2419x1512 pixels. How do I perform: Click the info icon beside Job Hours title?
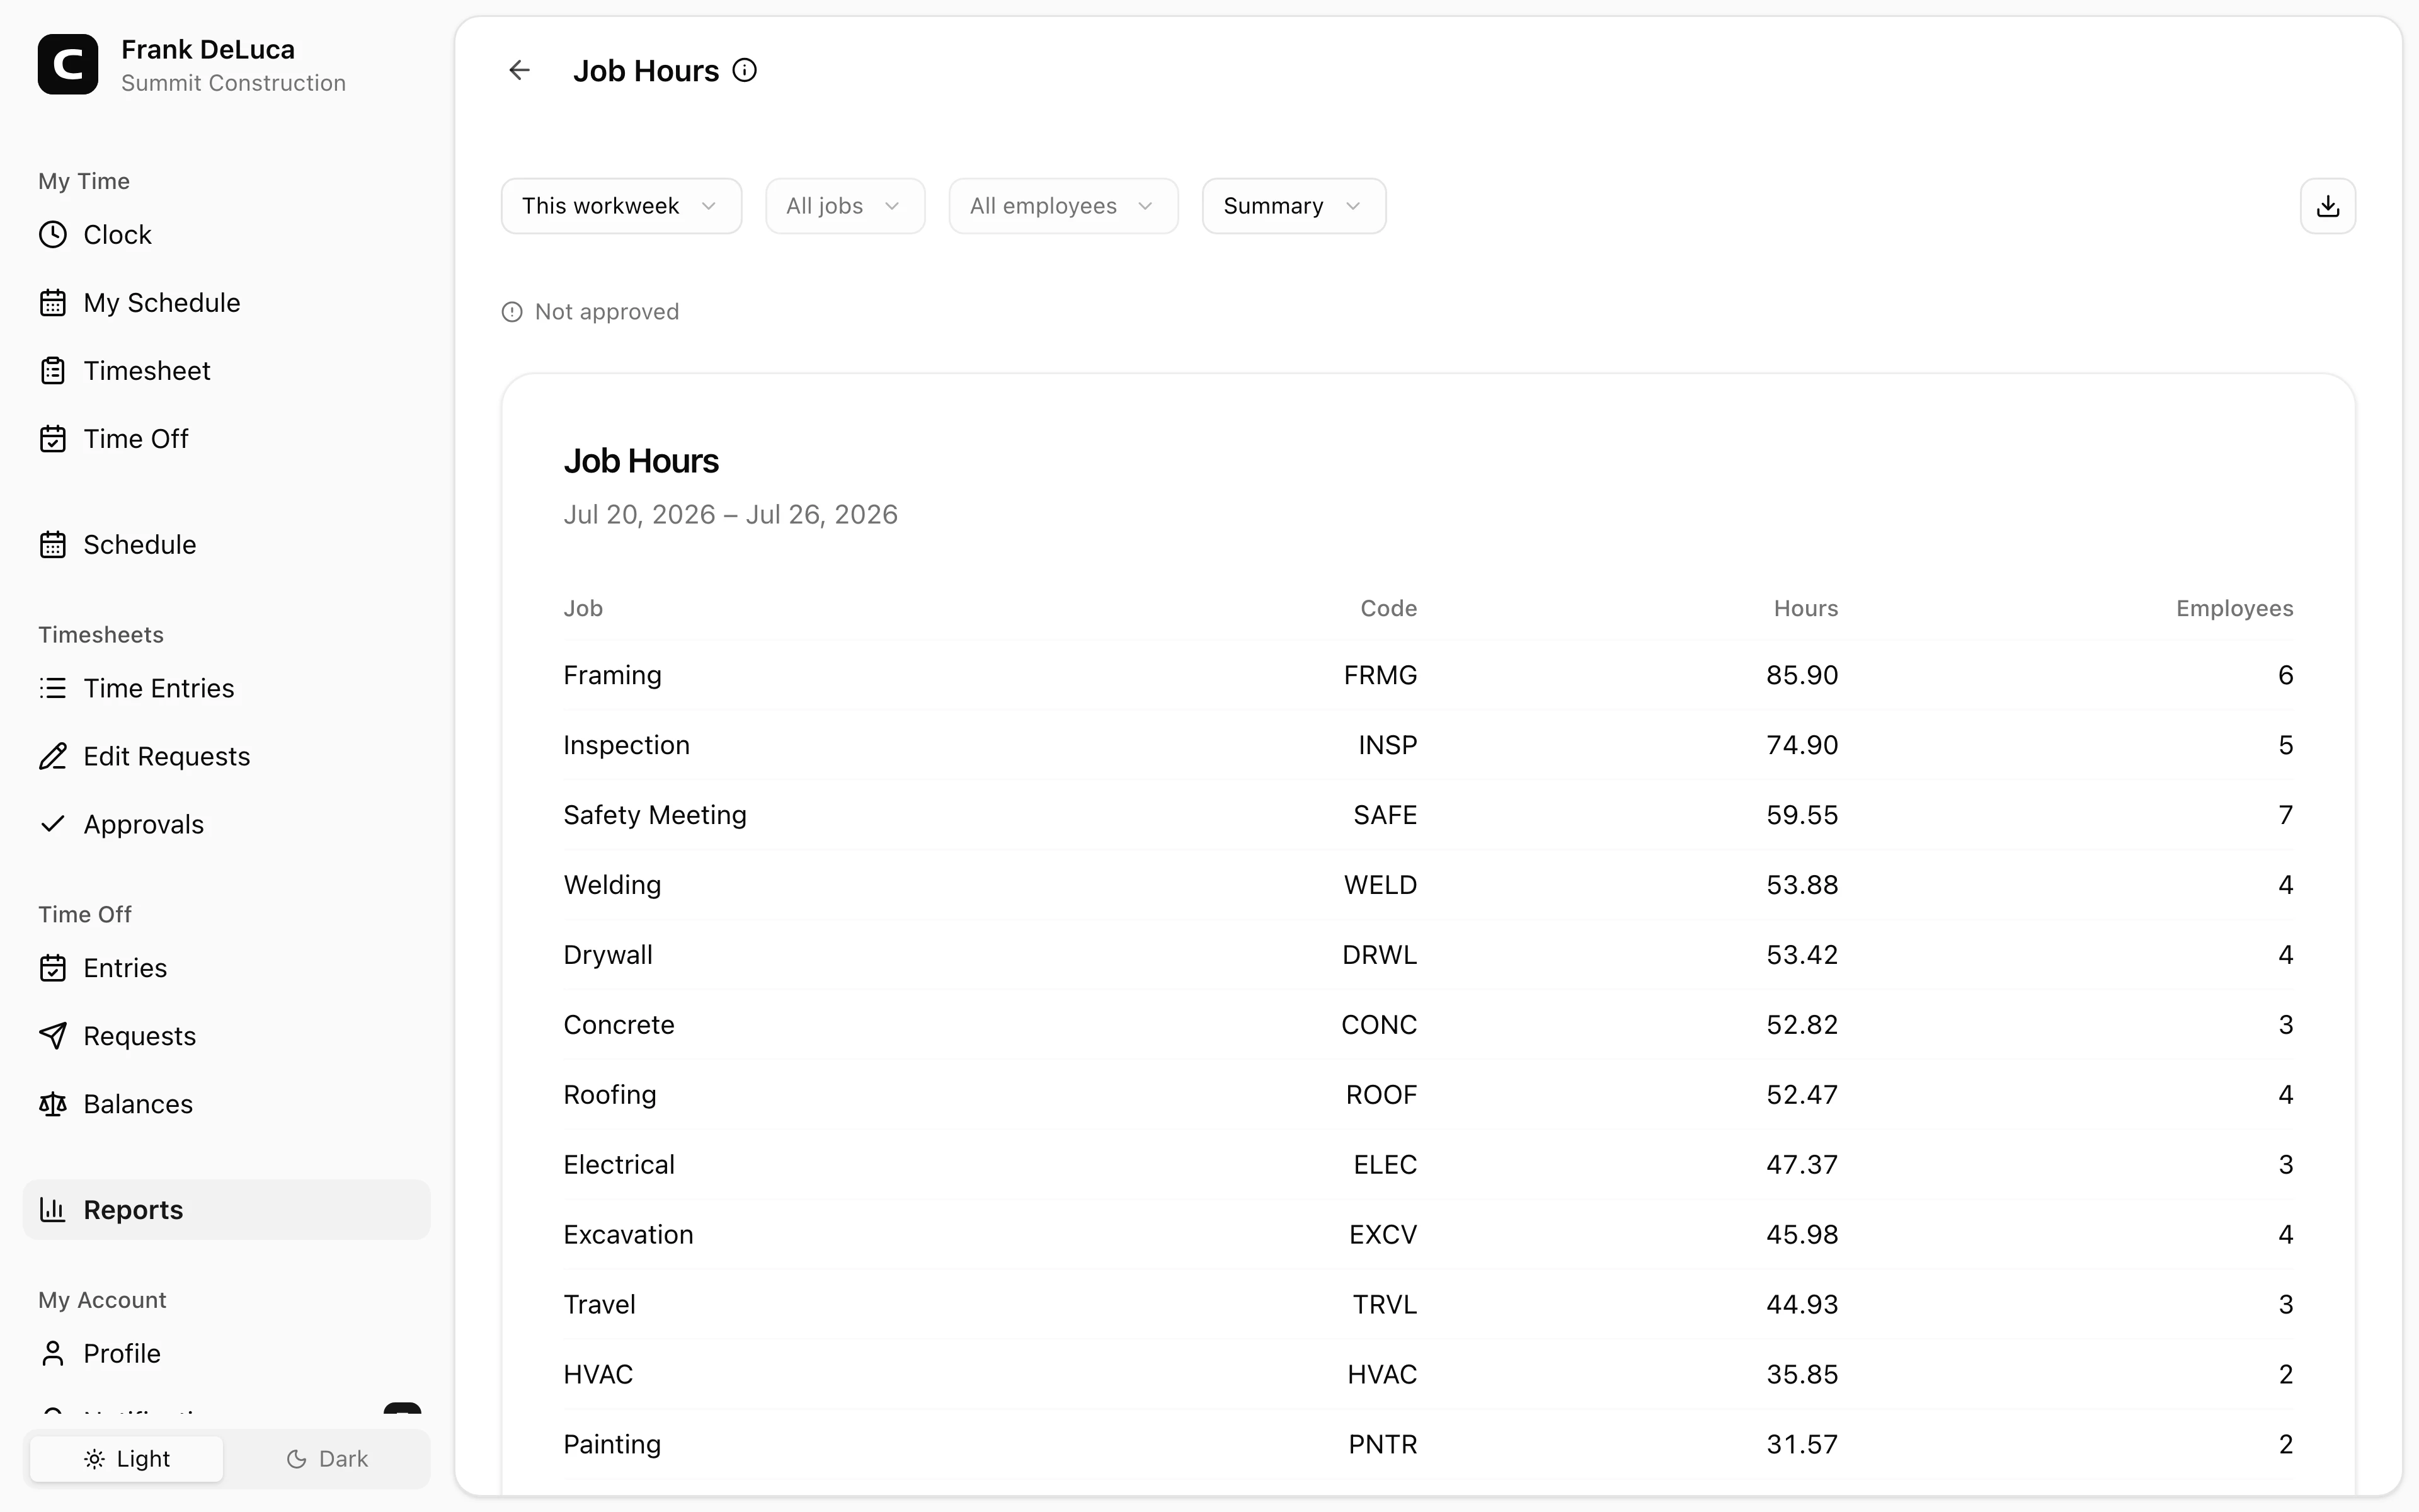coord(745,70)
